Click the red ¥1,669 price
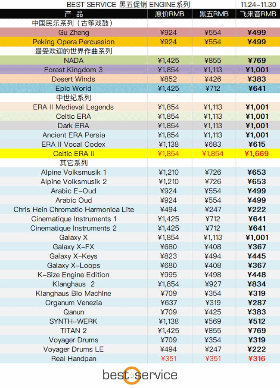This screenshot has width=280, height=388. click(257, 154)
